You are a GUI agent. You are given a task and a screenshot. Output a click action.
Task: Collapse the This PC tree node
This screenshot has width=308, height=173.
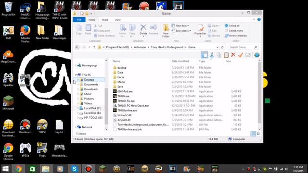76,75
